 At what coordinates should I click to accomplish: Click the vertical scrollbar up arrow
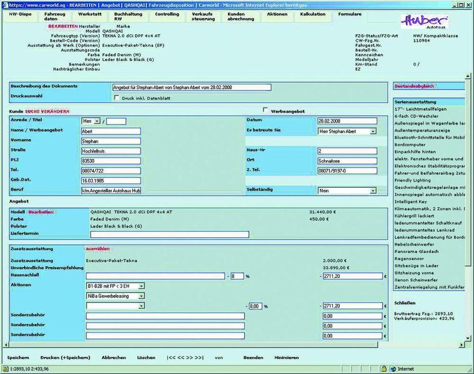(468, 76)
